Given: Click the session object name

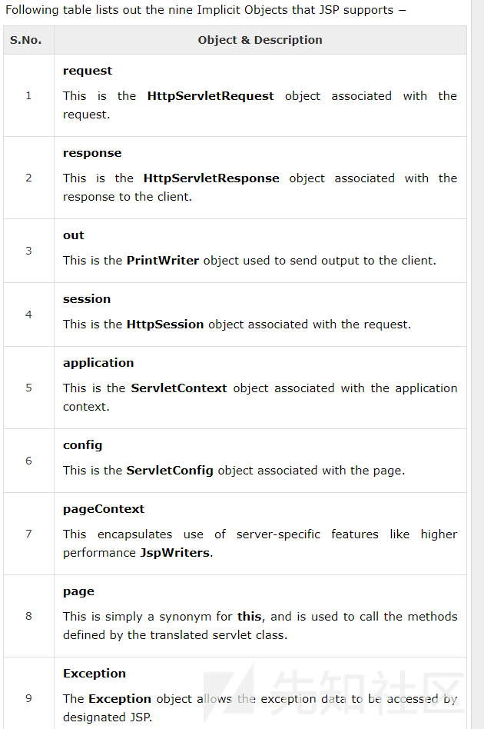Looking at the screenshot, I should (x=87, y=299).
